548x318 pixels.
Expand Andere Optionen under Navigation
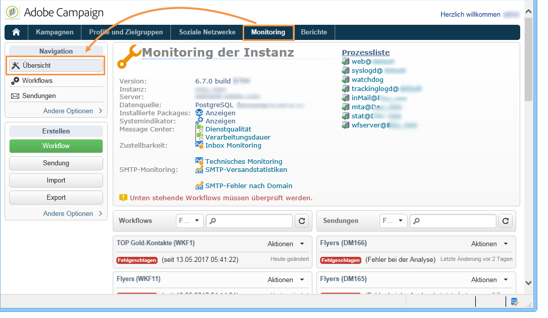pyautogui.click(x=73, y=111)
